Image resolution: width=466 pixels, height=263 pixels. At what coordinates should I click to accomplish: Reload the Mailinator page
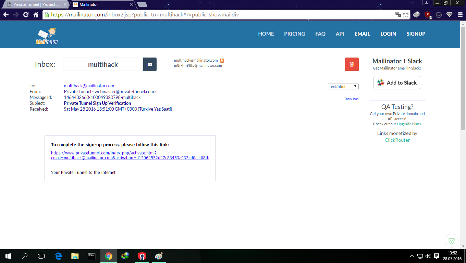[x=26, y=15]
